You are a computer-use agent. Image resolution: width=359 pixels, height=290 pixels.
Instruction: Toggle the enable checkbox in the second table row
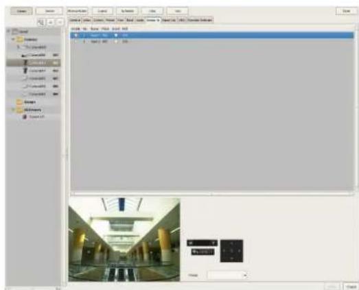76,42
